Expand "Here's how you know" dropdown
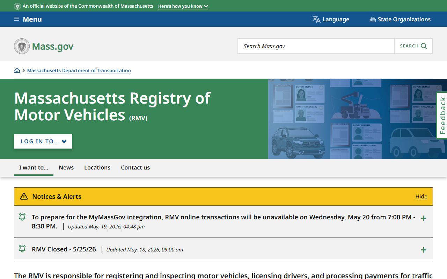 (183, 6)
